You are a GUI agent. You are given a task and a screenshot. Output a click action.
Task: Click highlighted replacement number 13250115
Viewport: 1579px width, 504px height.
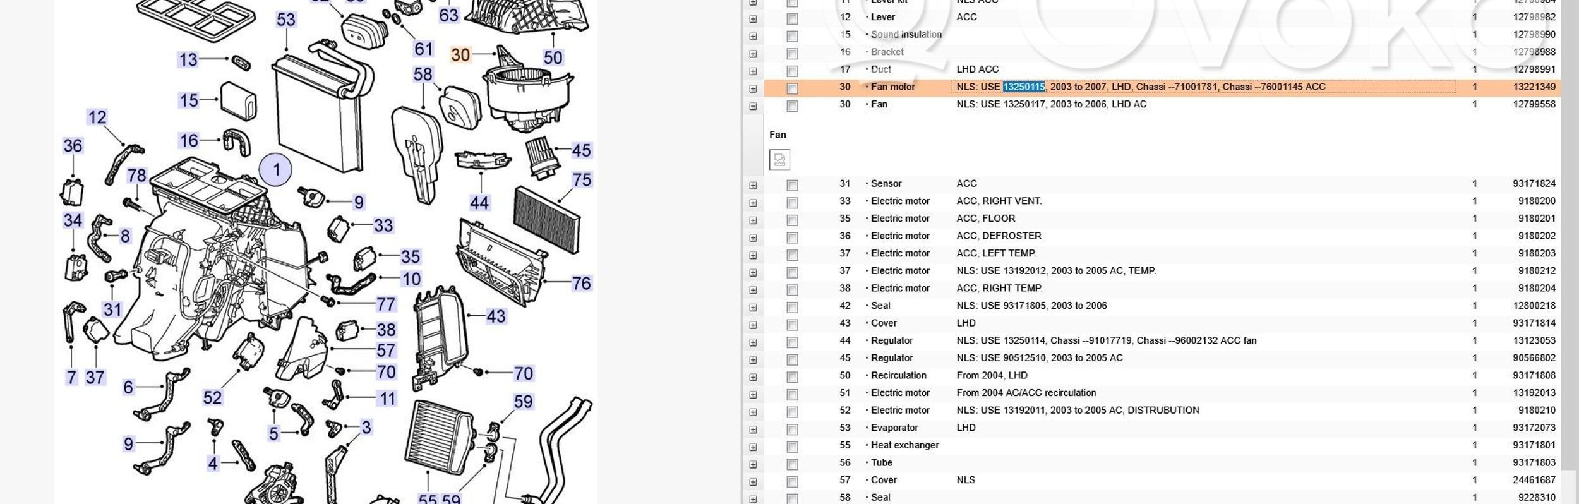(x=1023, y=87)
